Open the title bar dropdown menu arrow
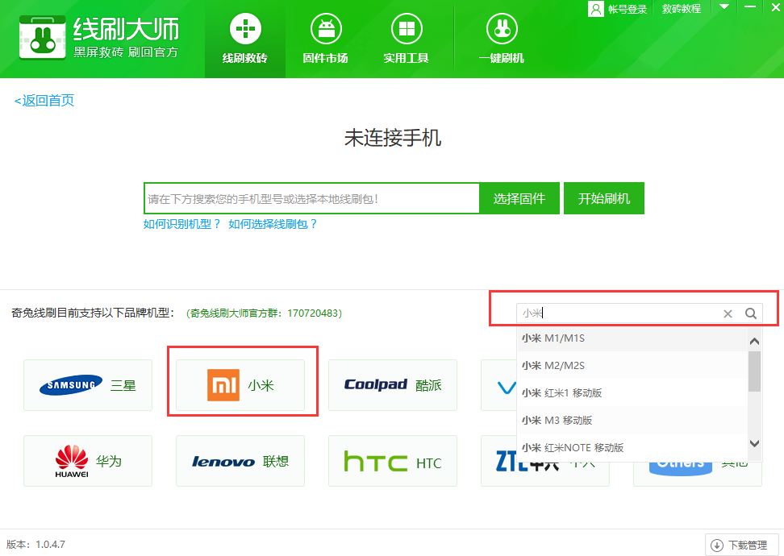This screenshot has width=784, height=556. coord(724,7)
